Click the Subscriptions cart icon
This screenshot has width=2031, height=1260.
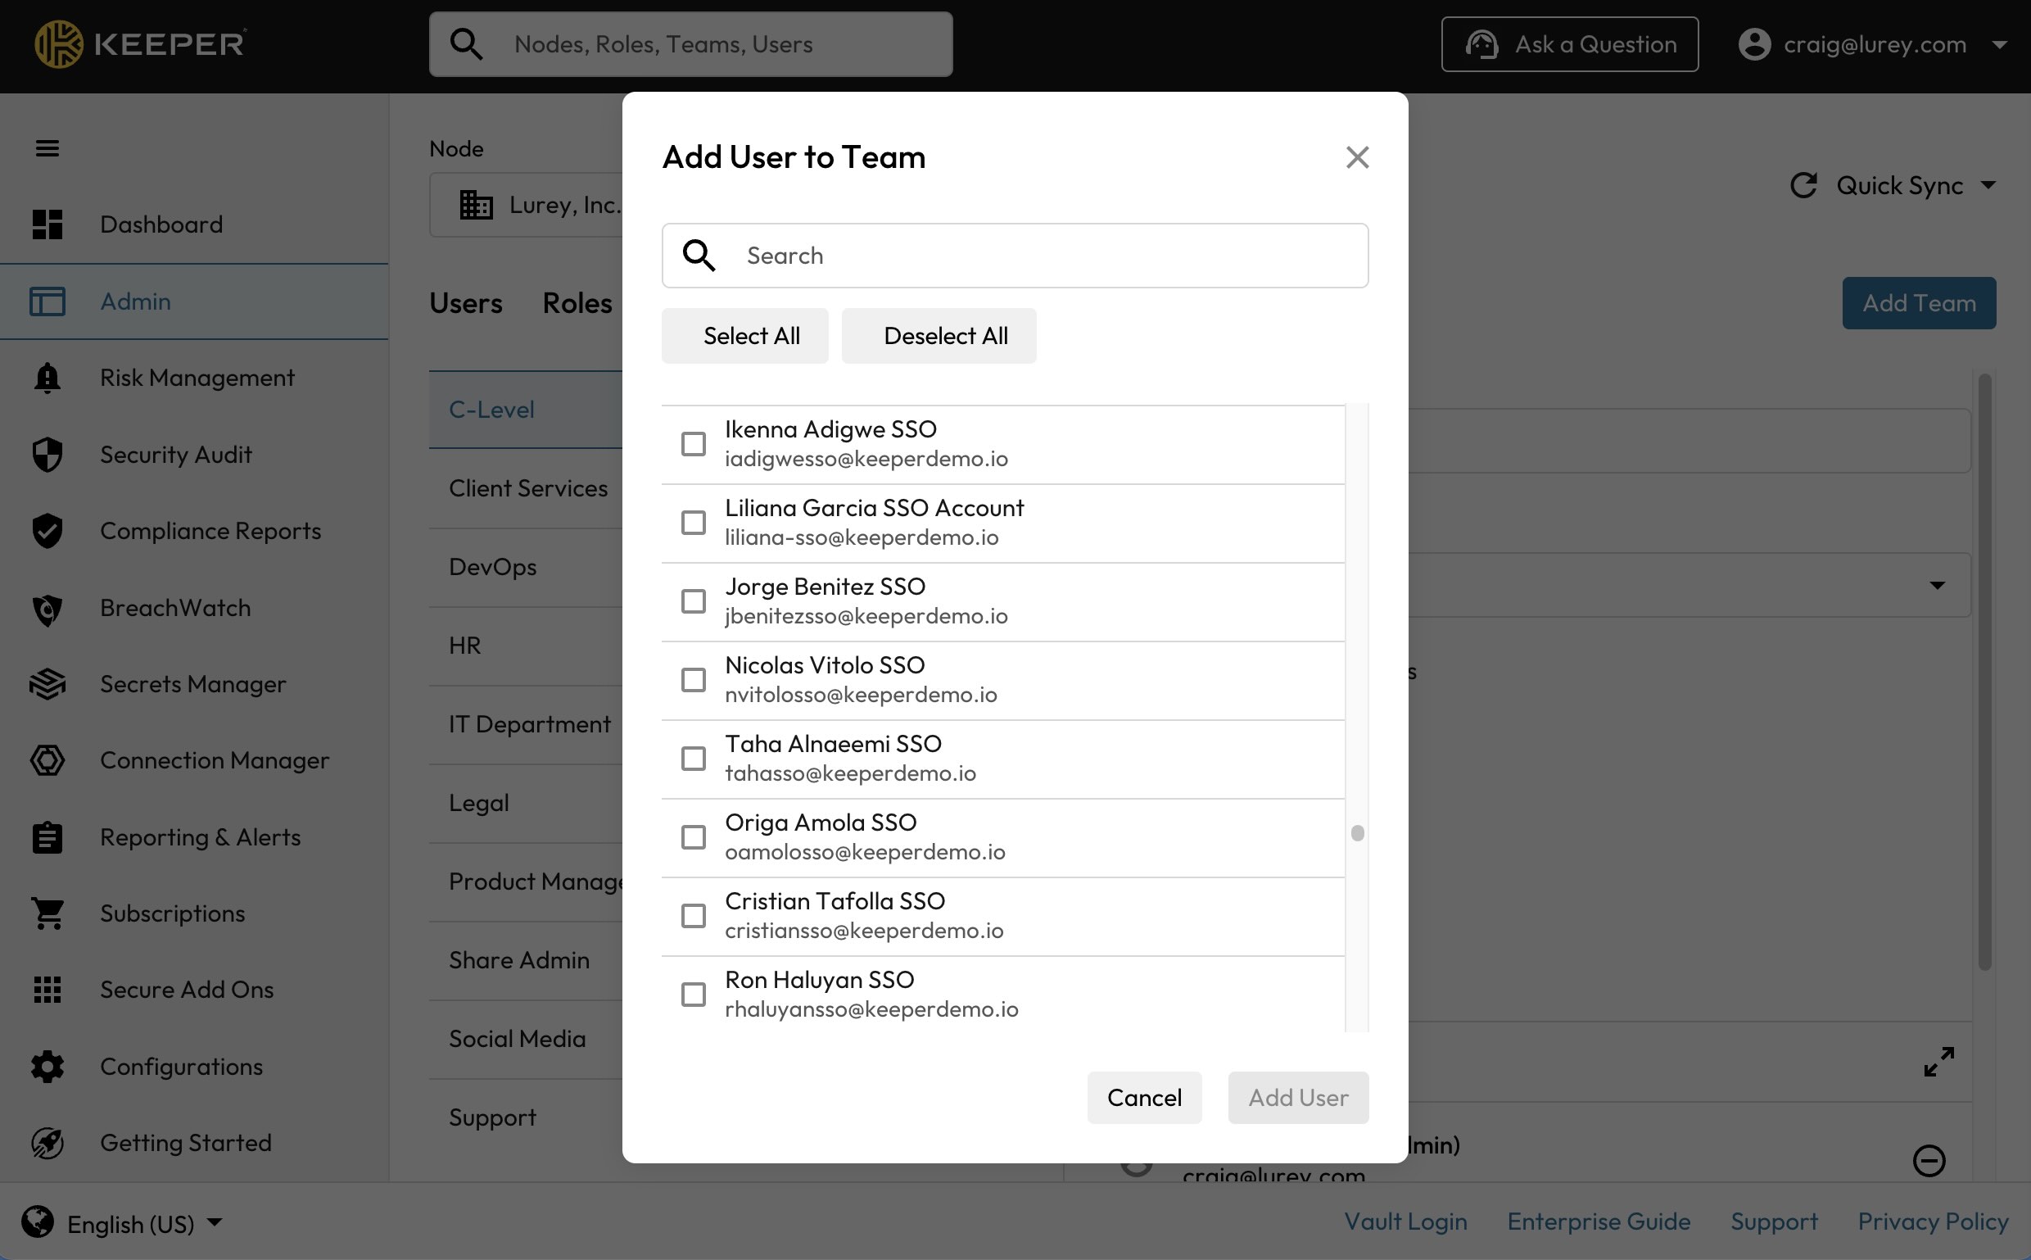pos(47,913)
